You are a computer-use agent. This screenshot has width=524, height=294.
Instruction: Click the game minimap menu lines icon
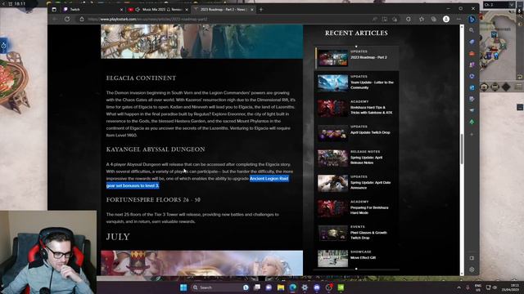(x=519, y=87)
